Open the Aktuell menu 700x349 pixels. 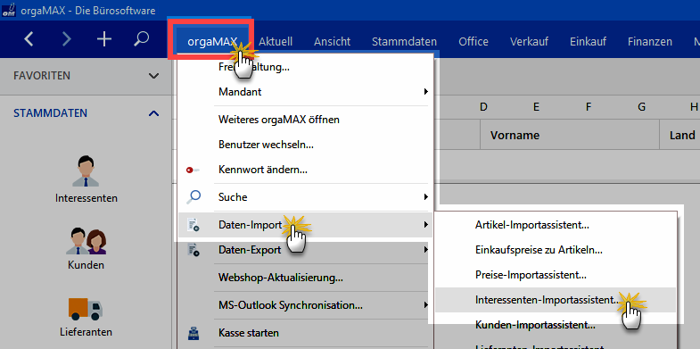(276, 42)
